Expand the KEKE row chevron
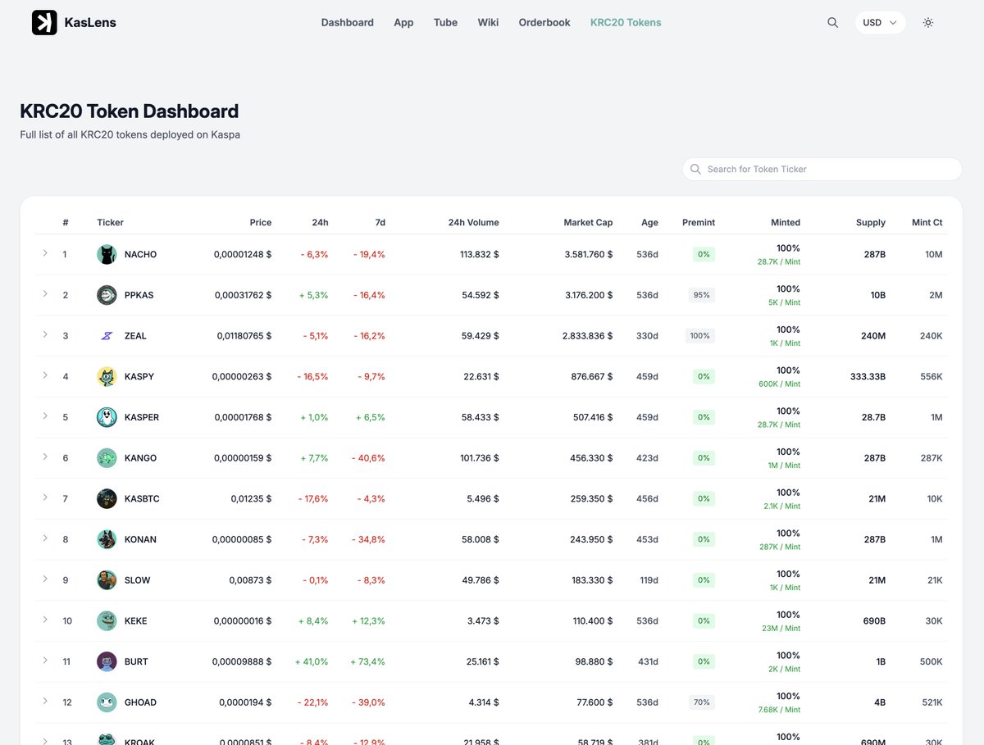984x745 pixels. tap(45, 620)
